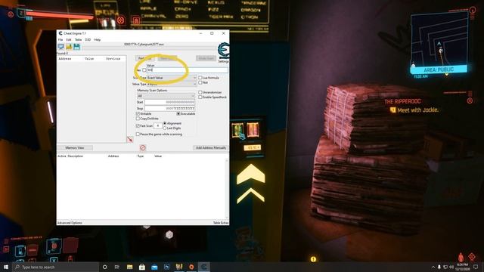Open the D3D menu
This screenshot has width=484, height=272.
[88, 40]
